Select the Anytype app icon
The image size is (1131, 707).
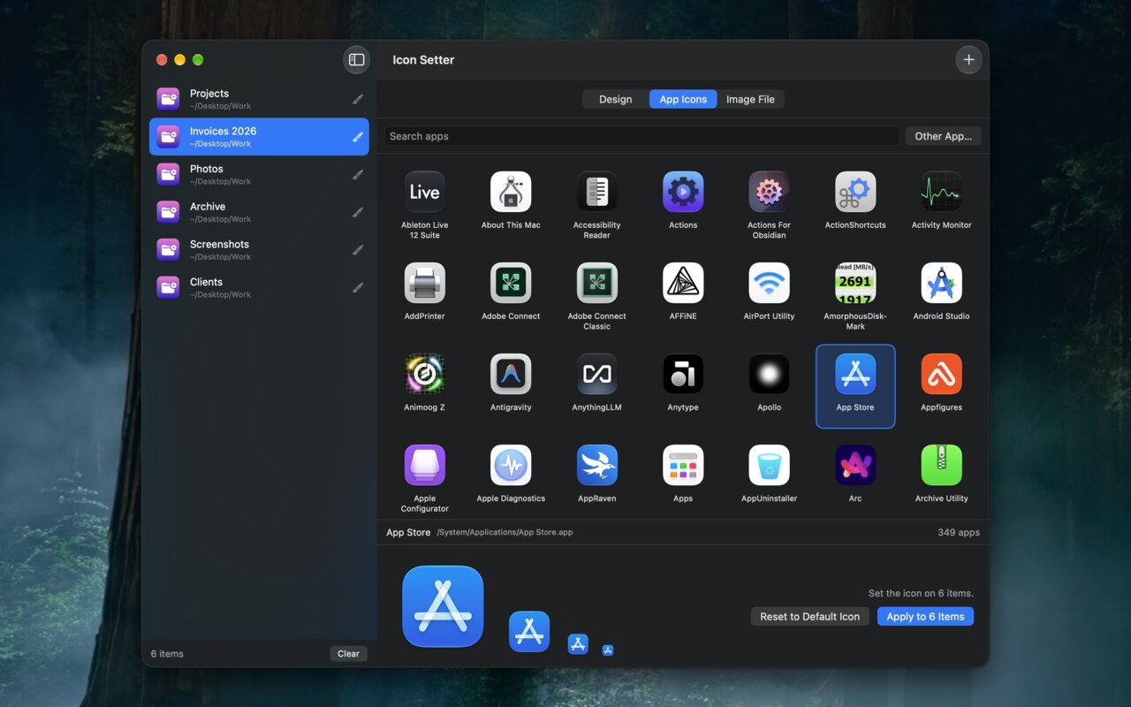pos(683,374)
